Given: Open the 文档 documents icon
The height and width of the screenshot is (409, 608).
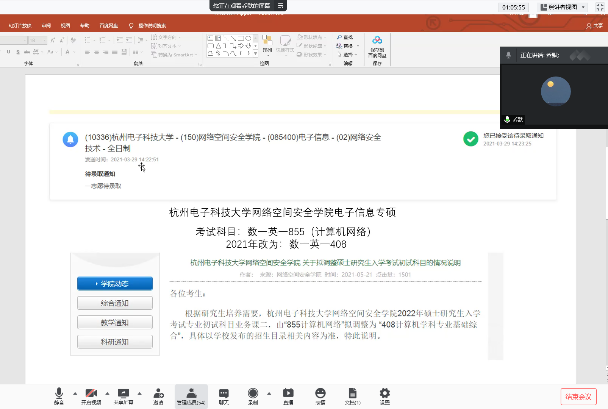Looking at the screenshot, I should pyautogui.click(x=352, y=396).
